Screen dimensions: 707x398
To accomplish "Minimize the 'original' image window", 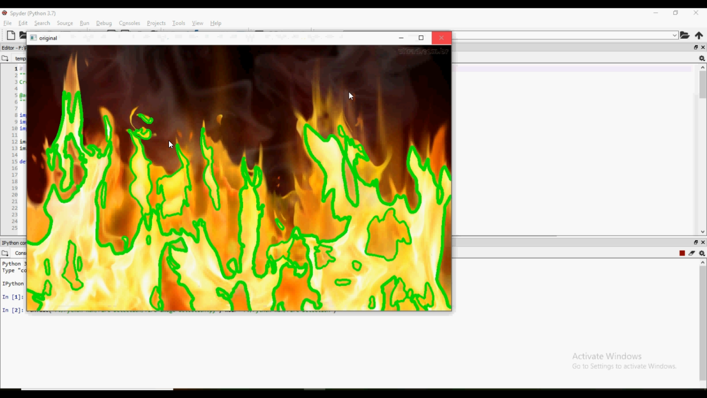I will (x=401, y=38).
